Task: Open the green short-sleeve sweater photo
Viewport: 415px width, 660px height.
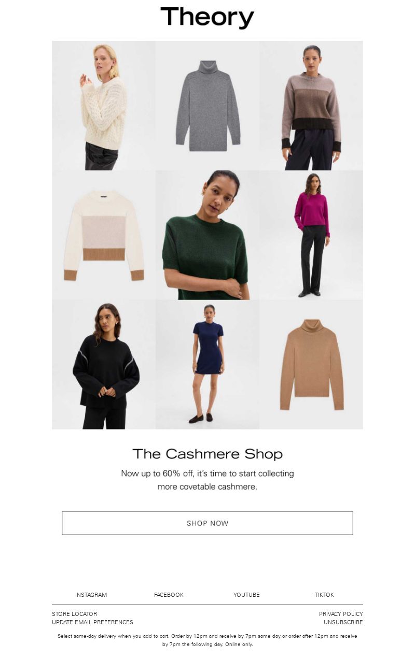Action: tap(208, 235)
